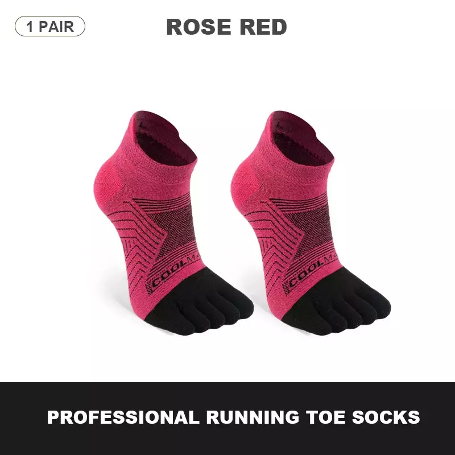Select the ROSE RED heading text

(226, 27)
